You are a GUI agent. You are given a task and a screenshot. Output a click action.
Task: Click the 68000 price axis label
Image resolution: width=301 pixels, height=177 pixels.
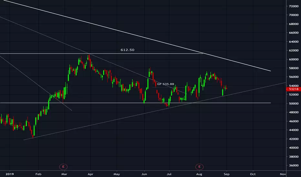(x=294, y=24)
